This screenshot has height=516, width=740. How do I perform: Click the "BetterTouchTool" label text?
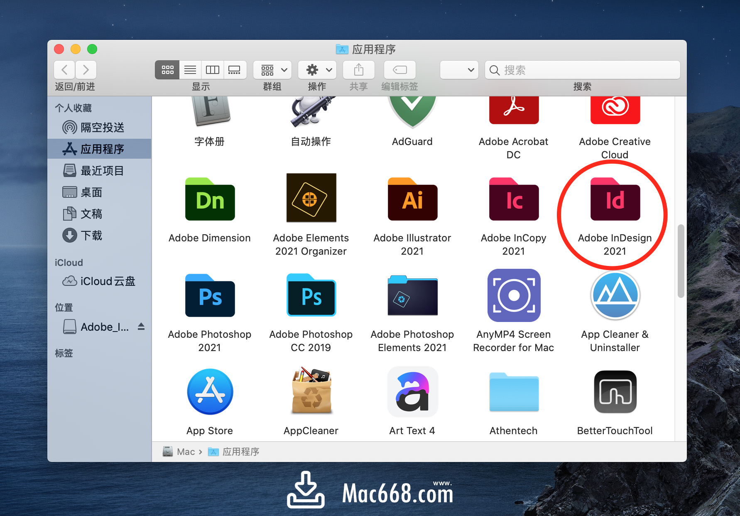tap(615, 431)
